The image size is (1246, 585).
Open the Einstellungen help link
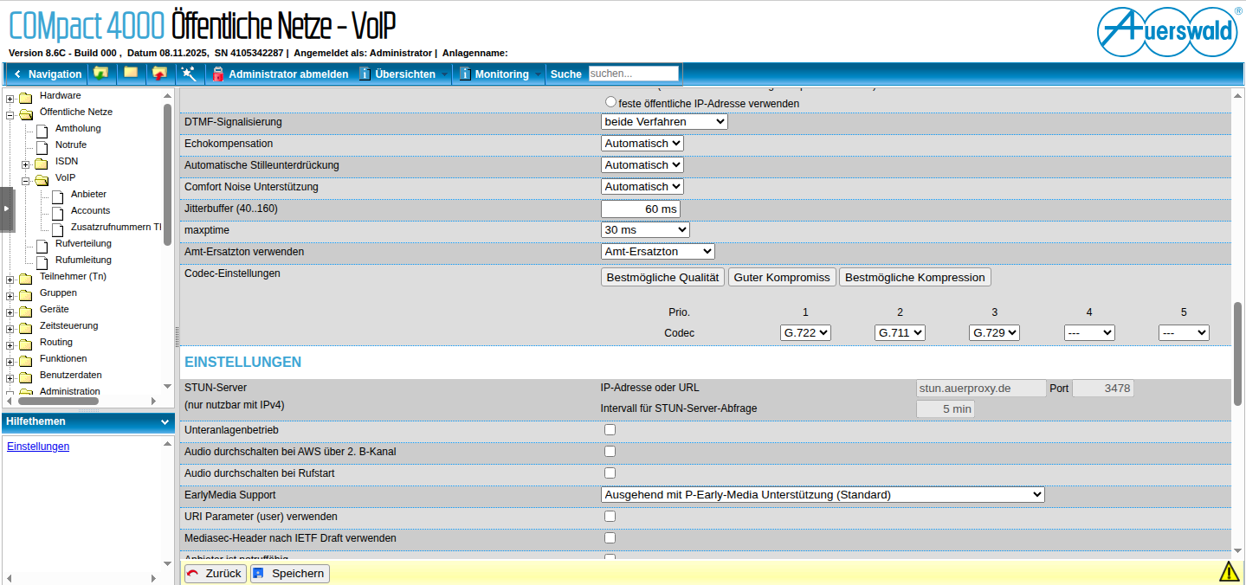pos(38,447)
